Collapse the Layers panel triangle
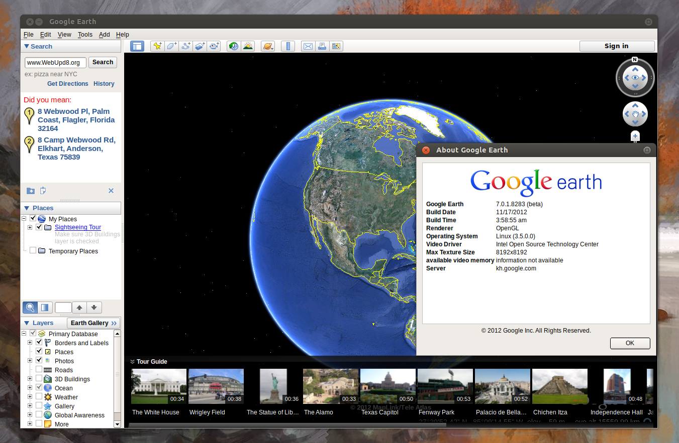 coord(26,323)
